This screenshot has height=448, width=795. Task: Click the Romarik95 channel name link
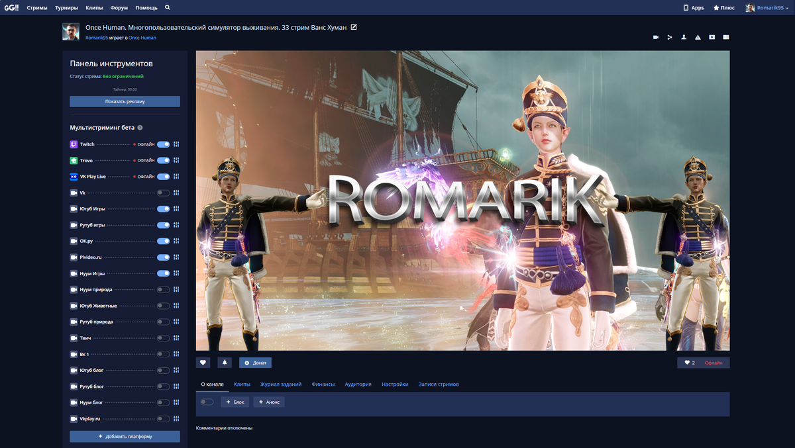point(97,38)
